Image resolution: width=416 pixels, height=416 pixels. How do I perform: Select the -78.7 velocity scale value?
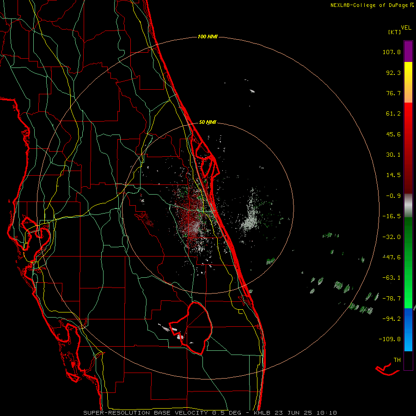[x=392, y=299]
